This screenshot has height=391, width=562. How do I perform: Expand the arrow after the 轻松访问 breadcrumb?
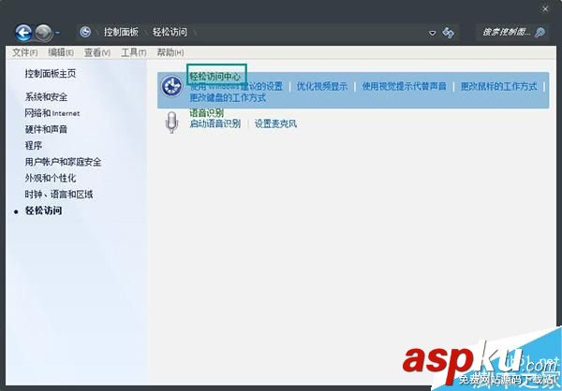pos(195,33)
